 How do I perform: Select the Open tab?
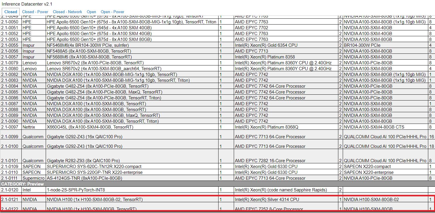[x=91, y=12]
